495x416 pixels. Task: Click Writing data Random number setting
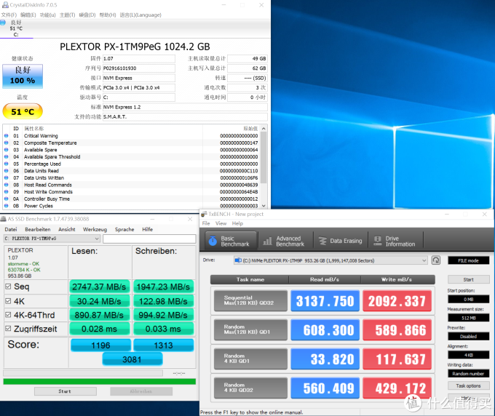click(x=469, y=373)
